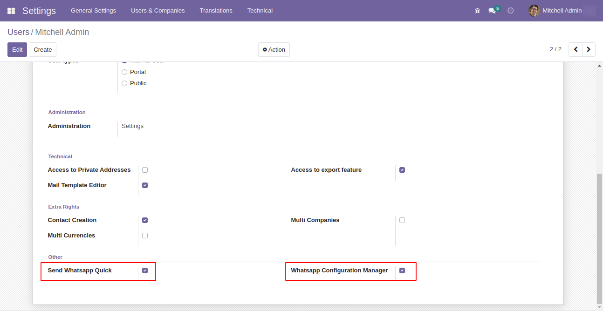Toggle Mail Template Editor checkbox
This screenshot has height=311, width=603.
point(145,185)
